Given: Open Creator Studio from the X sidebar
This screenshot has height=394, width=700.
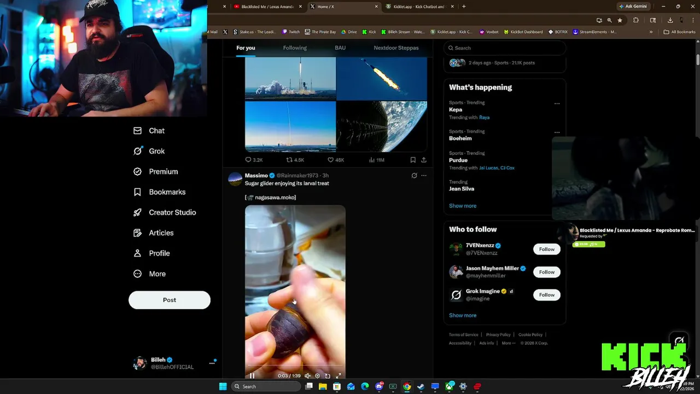Looking at the screenshot, I should click(x=165, y=212).
